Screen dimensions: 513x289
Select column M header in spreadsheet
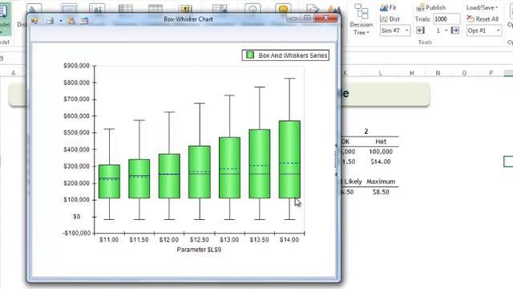coord(411,73)
